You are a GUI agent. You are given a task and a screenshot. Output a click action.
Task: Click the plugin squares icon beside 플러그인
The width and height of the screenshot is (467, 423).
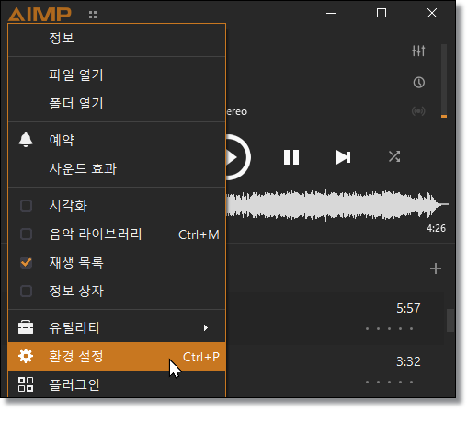[26, 384]
